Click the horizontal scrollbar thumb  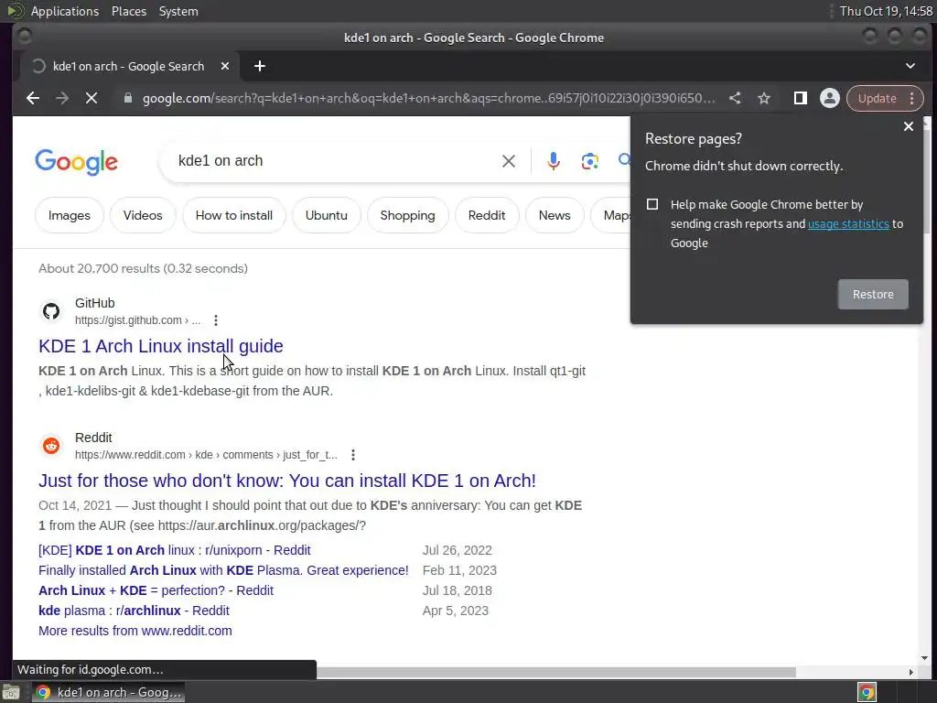coord(555,672)
